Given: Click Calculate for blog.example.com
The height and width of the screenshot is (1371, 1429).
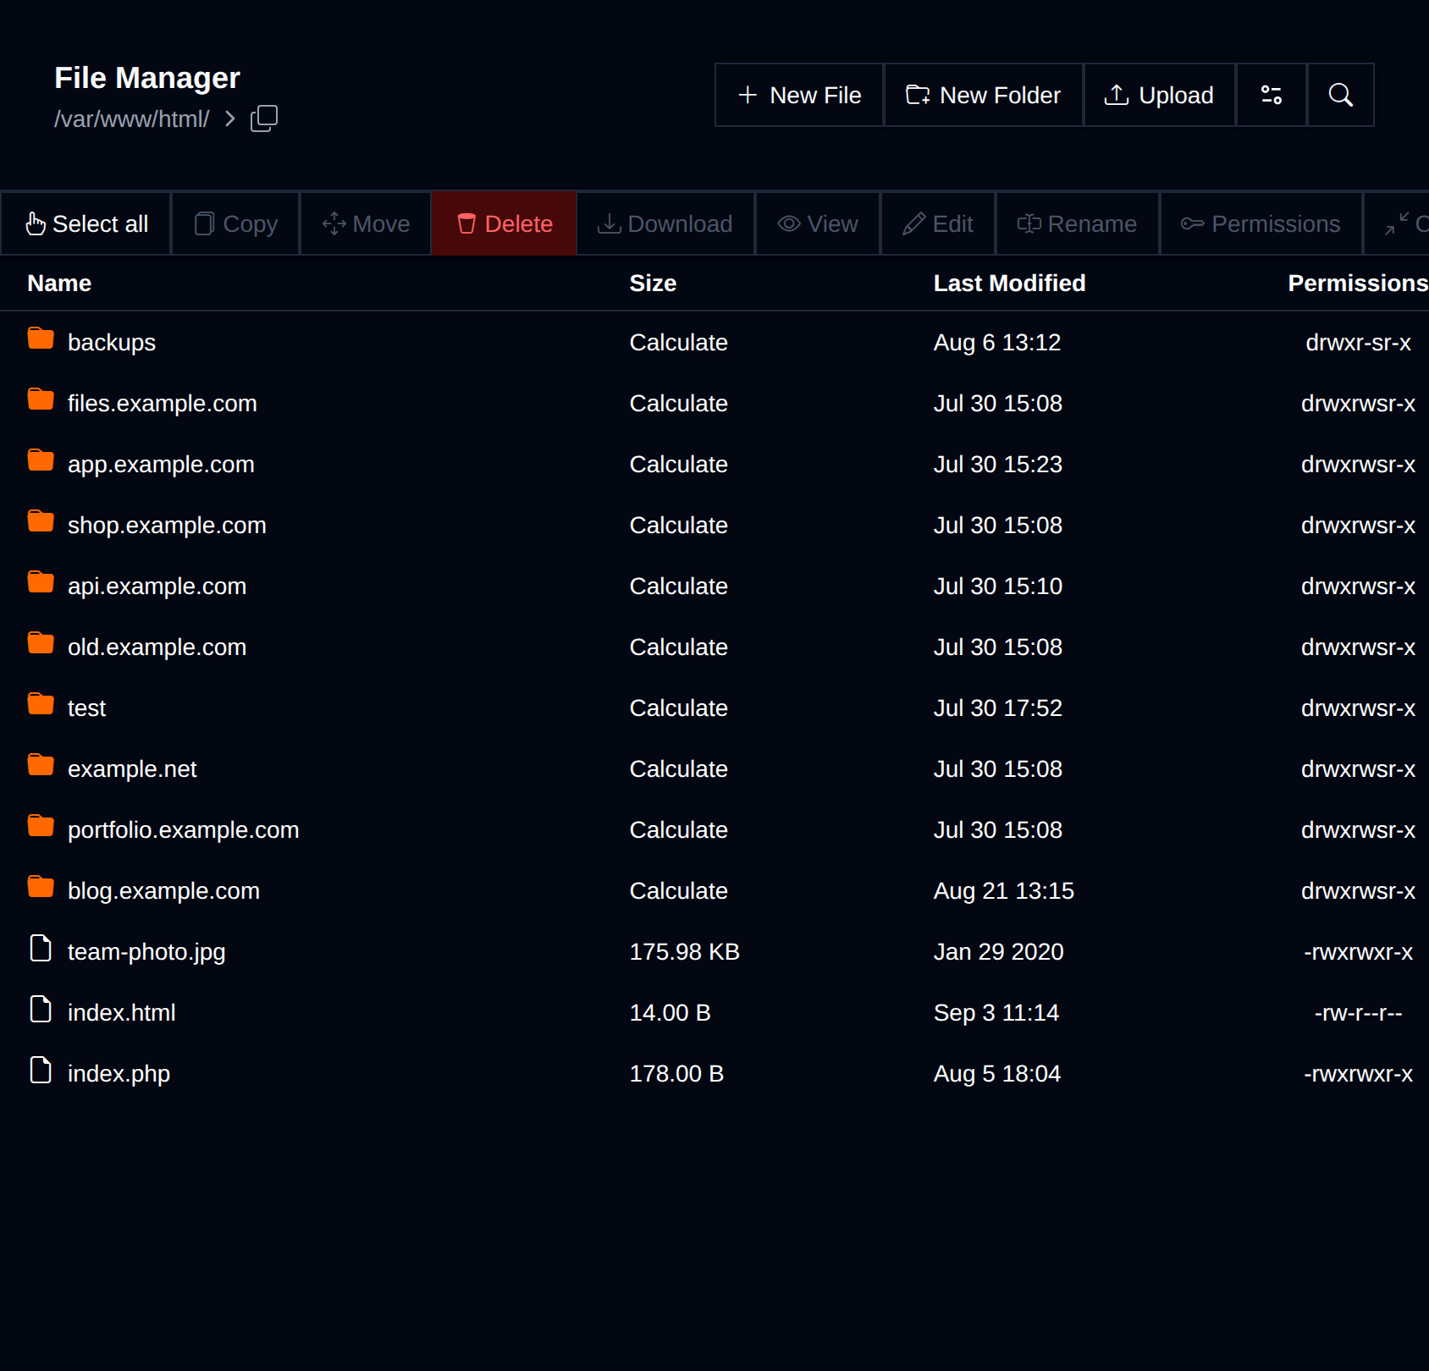Looking at the screenshot, I should pos(679,891).
